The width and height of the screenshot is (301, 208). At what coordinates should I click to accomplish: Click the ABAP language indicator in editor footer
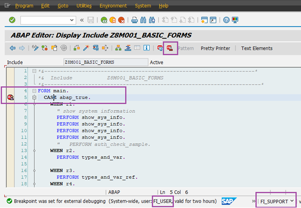pos(114,192)
